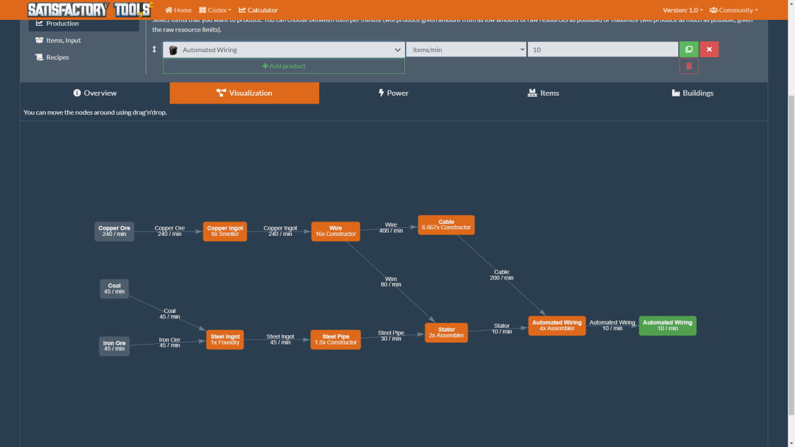Image resolution: width=795 pixels, height=447 pixels.
Task: Select Recipes in the sidebar
Action: 84,57
